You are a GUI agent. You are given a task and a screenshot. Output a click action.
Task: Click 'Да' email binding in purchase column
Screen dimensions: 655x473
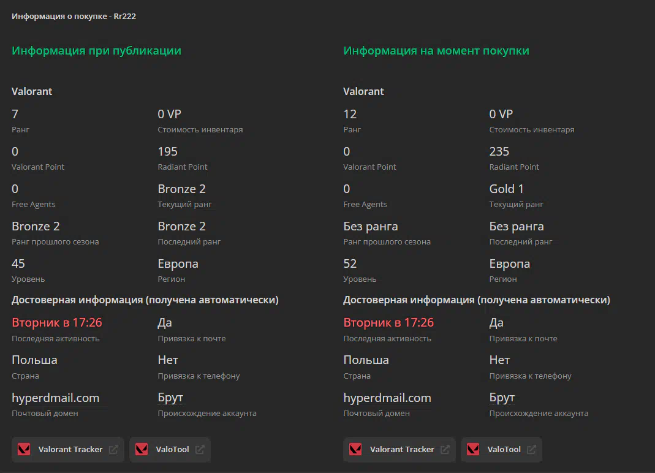coord(497,322)
